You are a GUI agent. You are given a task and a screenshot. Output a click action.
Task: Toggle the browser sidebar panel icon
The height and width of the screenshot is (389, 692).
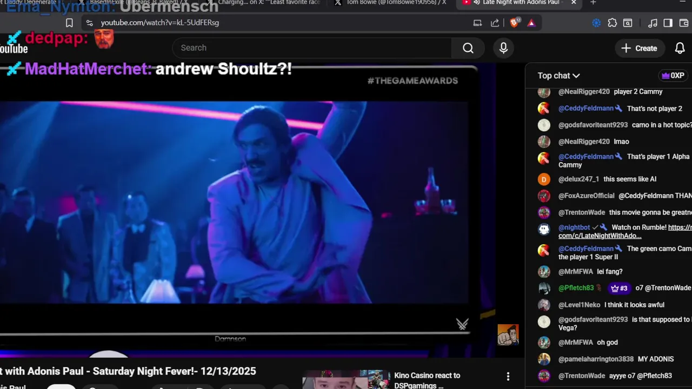(668, 23)
